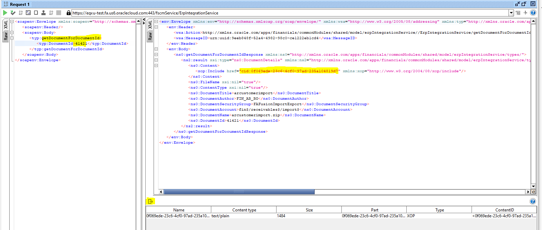This screenshot has width=542, height=230.
Task: Open the endpoint URL dropdown arrow
Action: click(511, 13)
